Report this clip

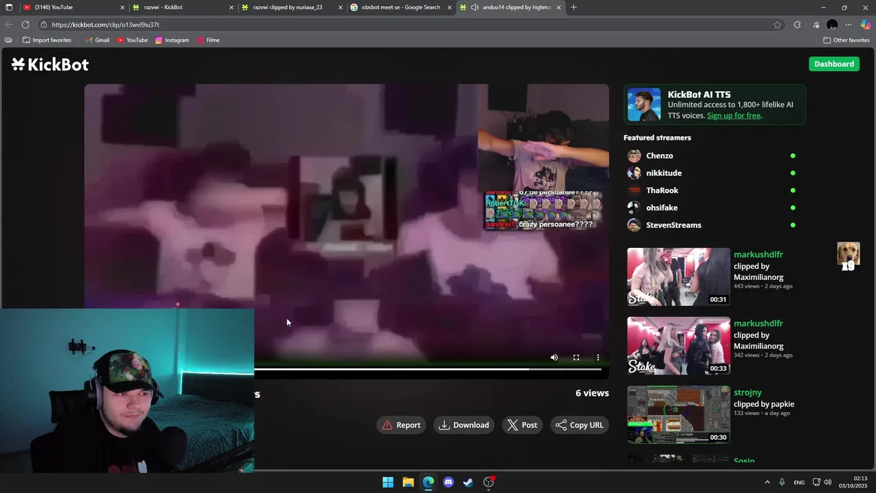point(402,425)
